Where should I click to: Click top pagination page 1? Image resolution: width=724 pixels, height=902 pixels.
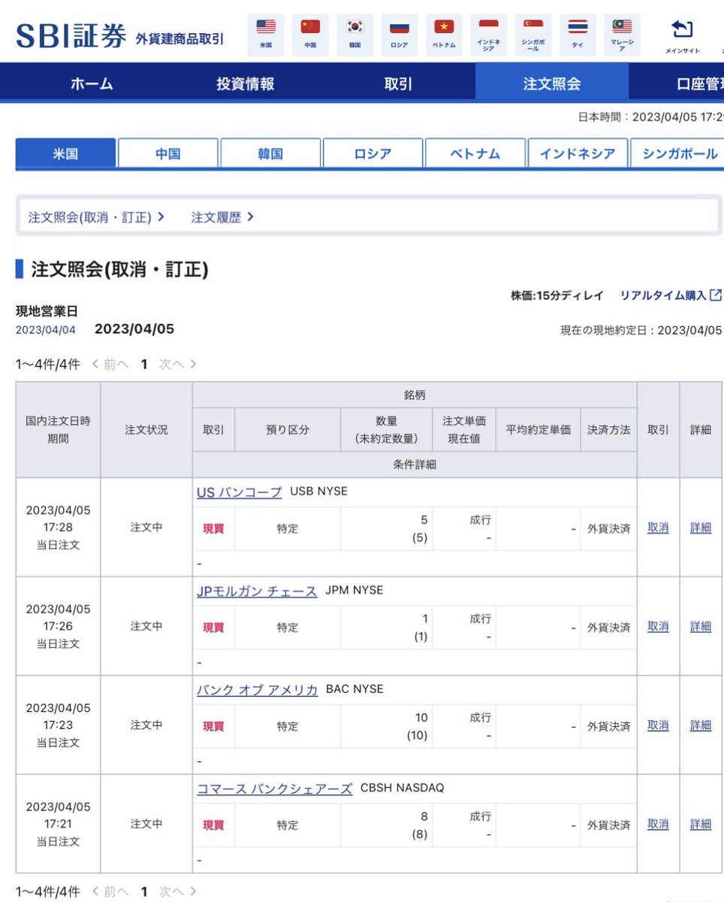(144, 365)
